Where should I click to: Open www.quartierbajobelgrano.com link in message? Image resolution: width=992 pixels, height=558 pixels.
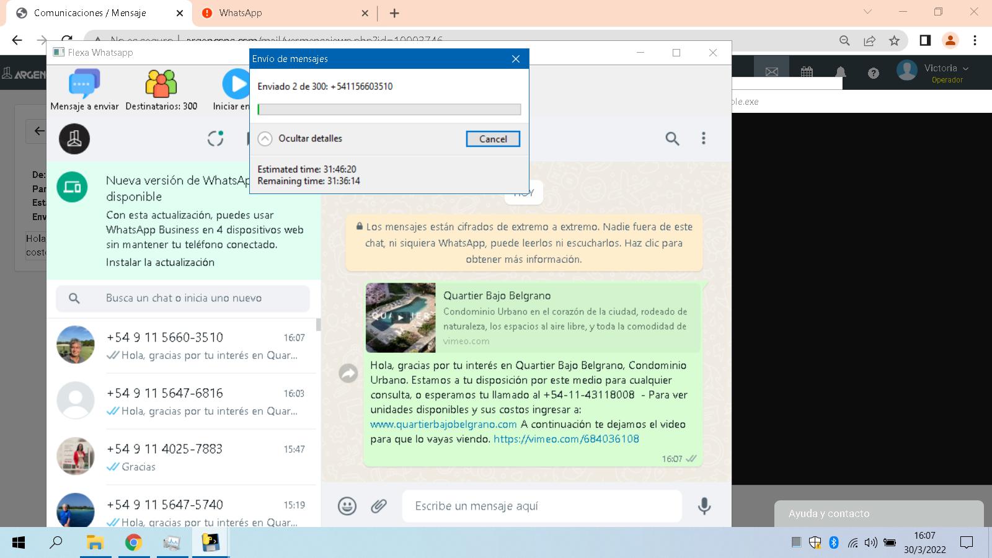pos(443,424)
